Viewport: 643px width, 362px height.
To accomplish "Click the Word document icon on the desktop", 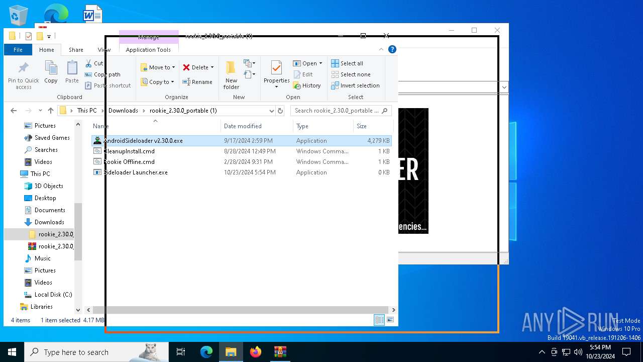I will coord(92,15).
